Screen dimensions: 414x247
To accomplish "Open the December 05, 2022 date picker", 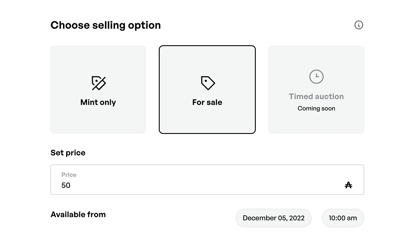I will (x=273, y=218).
